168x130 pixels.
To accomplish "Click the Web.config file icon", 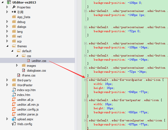I will 14,124.
